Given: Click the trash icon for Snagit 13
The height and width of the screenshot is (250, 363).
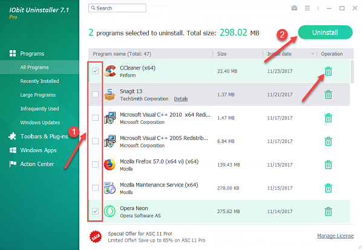Looking at the screenshot, I should tap(328, 94).
